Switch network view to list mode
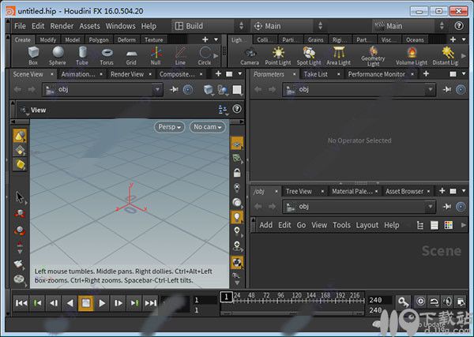 434,225
